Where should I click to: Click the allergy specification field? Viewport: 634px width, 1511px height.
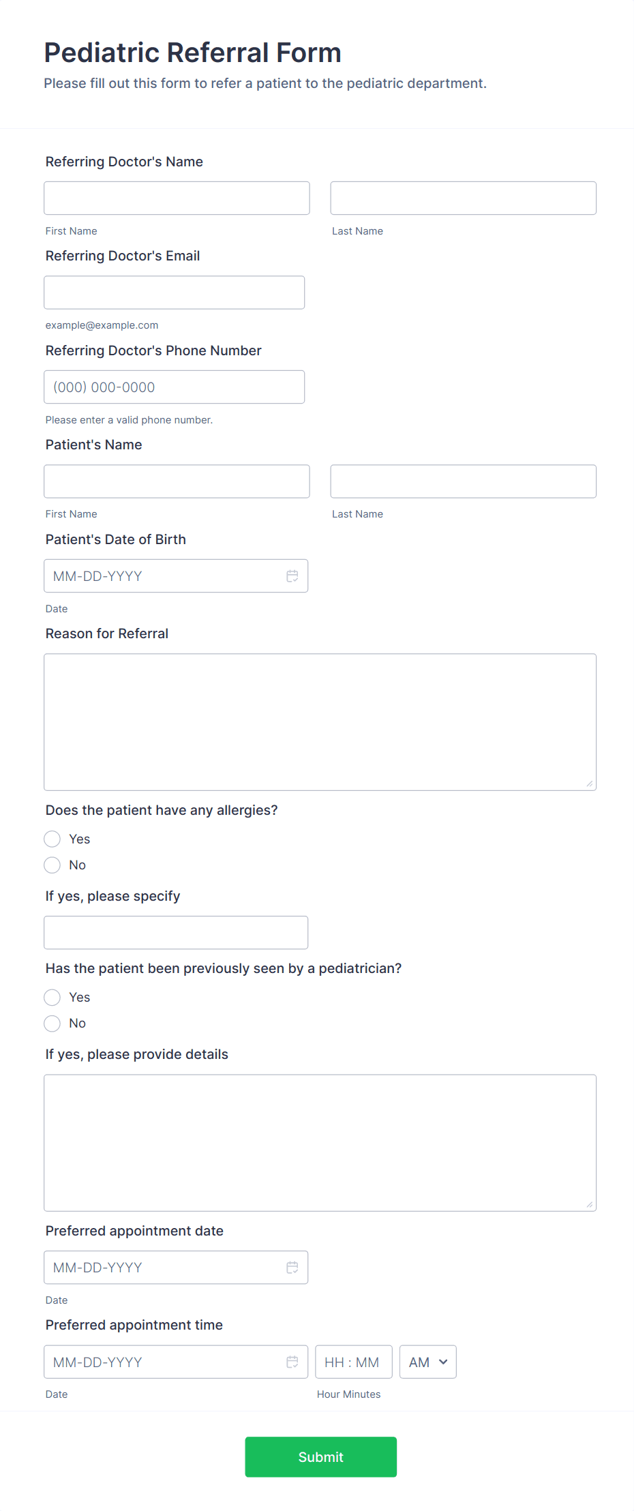coord(176,932)
